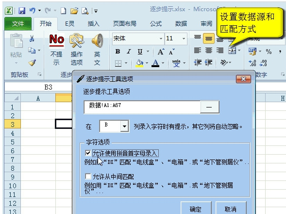Image resolution: width=286 pixels, height=214 pixels.
Task: Open the font size 11 dropdown
Action: pos(184,38)
